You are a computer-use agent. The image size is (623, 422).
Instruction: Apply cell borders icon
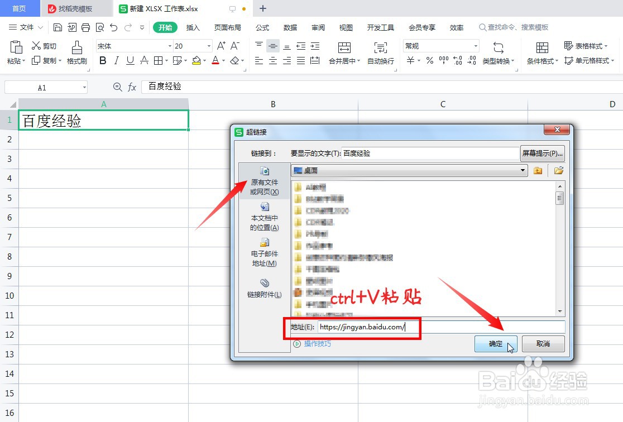coord(158,60)
